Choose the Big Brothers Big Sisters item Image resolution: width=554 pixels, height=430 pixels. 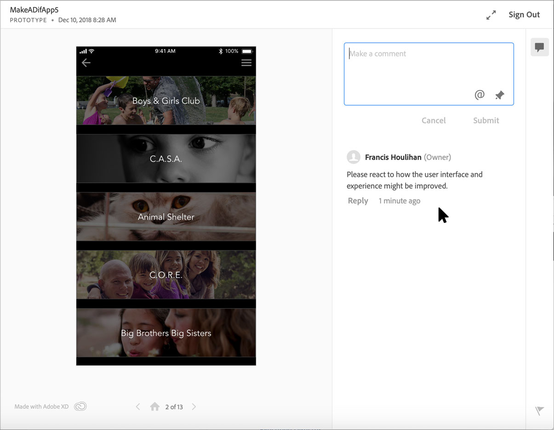[166, 333]
